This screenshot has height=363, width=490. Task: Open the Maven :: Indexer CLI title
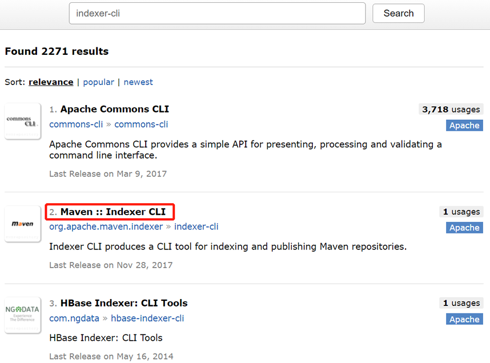(x=113, y=212)
